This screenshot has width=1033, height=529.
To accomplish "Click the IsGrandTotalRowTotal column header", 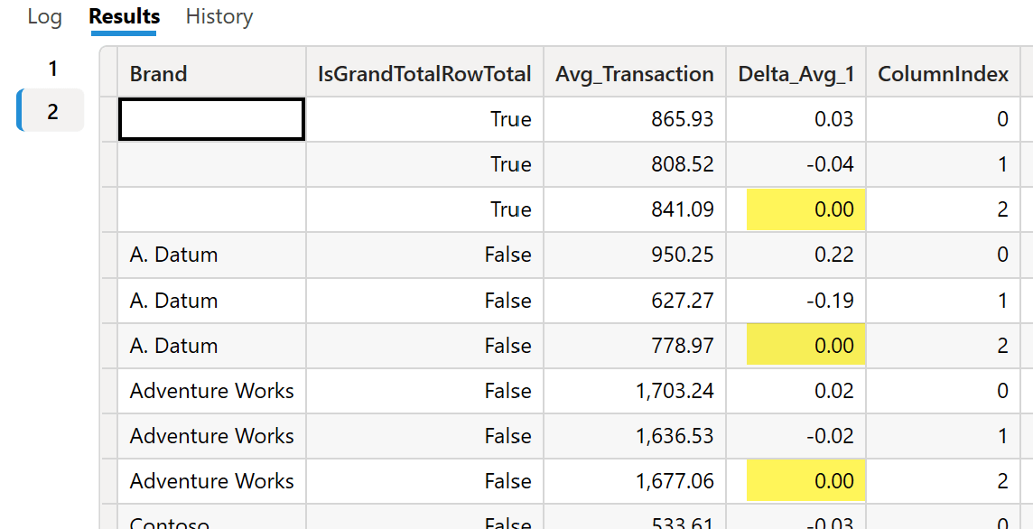I will (x=425, y=74).
